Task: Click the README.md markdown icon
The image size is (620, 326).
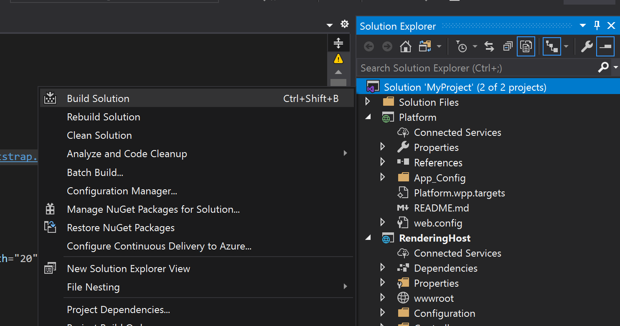Action: tap(403, 208)
